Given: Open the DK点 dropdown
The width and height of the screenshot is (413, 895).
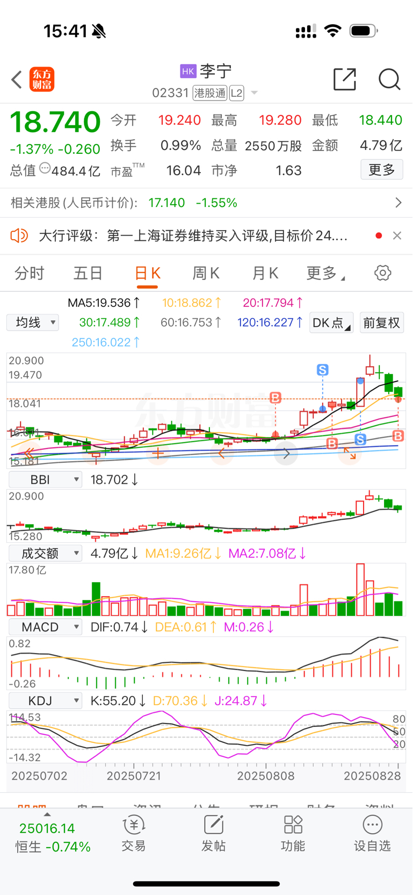Looking at the screenshot, I should coord(331,323).
